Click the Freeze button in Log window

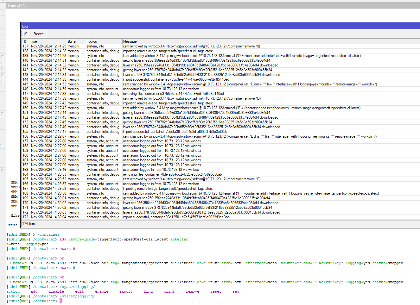coord(39,34)
